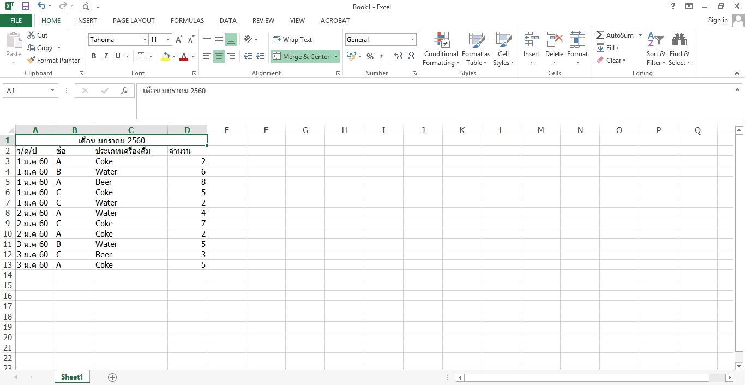746x385 pixels.
Task: Open the Tahoma font name dropdown
Action: coord(145,40)
